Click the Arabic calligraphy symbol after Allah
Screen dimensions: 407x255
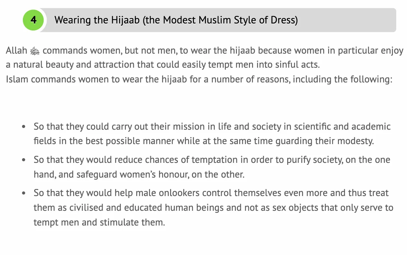tap(35, 51)
